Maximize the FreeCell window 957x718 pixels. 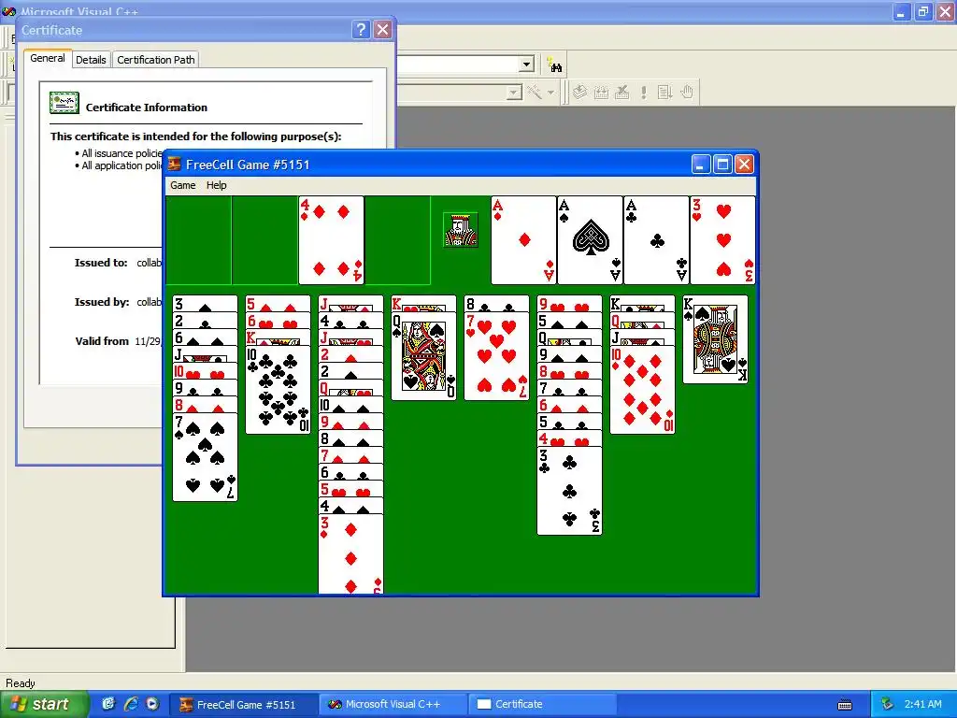(x=722, y=165)
